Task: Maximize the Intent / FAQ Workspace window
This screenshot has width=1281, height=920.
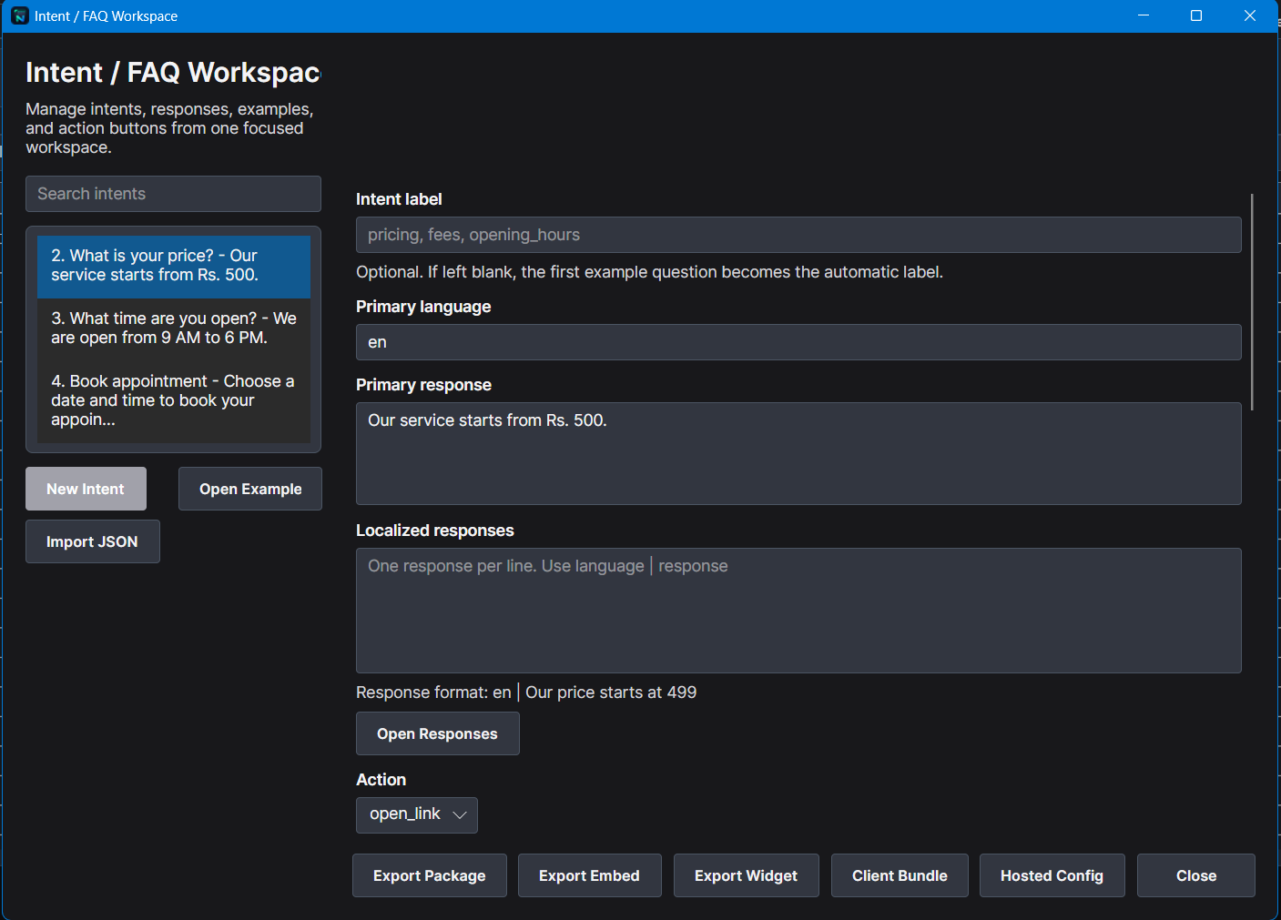Action: [1196, 15]
